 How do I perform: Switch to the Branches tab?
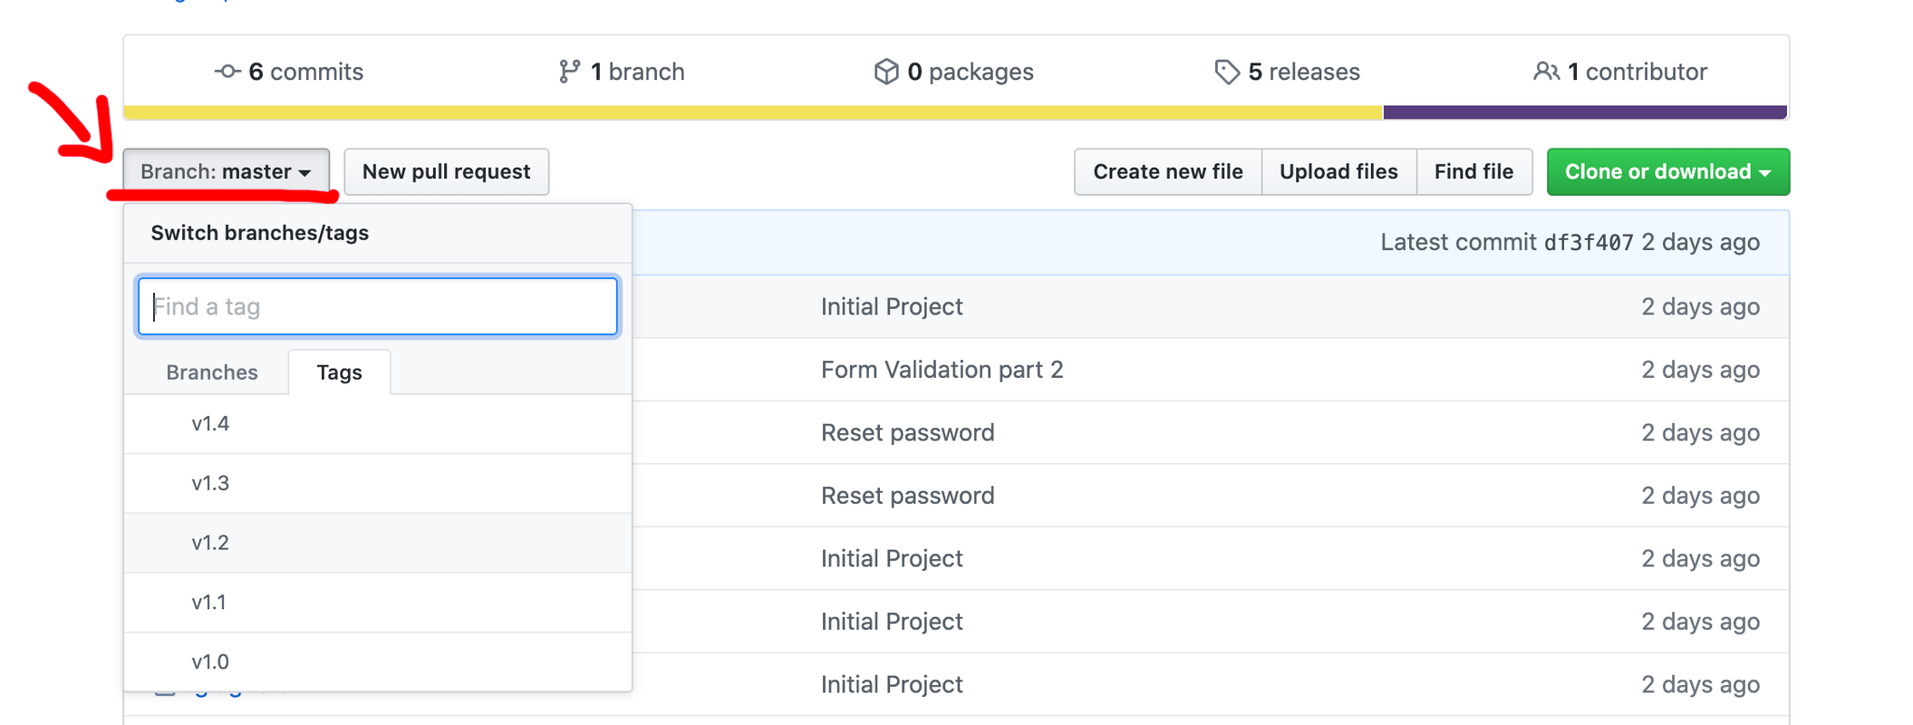click(212, 372)
